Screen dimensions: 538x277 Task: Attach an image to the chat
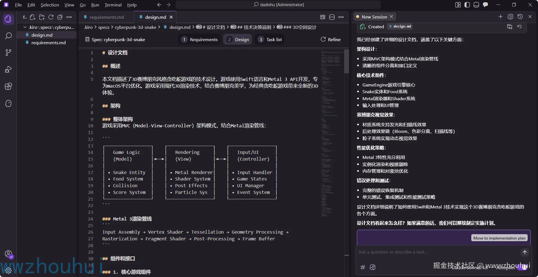tap(373, 267)
